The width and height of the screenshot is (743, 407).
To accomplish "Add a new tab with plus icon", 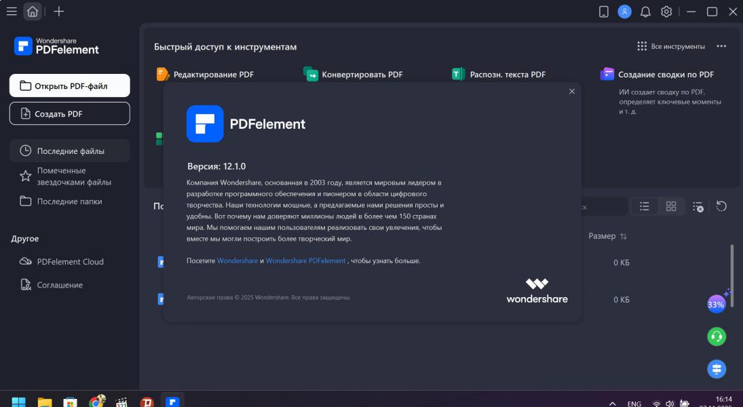I will pyautogui.click(x=59, y=12).
